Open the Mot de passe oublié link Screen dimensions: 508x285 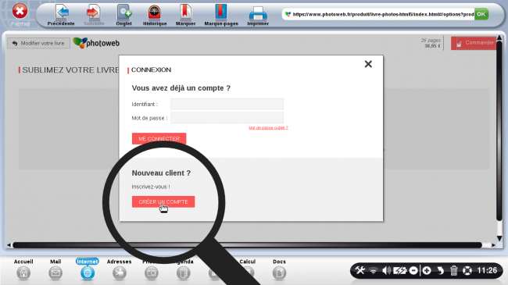point(268,128)
